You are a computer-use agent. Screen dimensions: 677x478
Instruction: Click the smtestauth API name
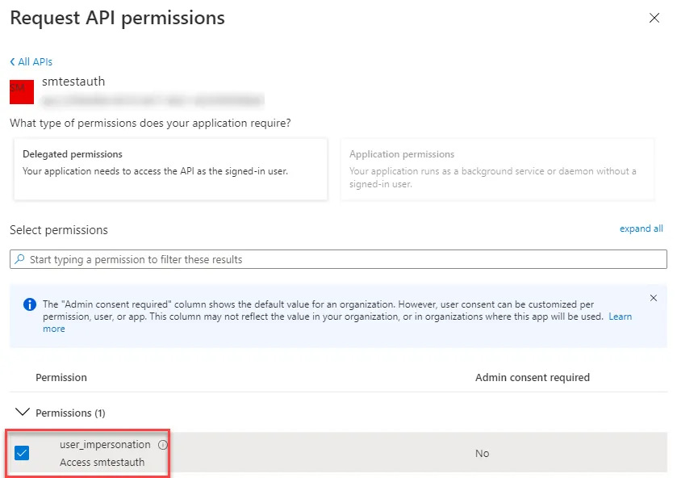[73, 82]
